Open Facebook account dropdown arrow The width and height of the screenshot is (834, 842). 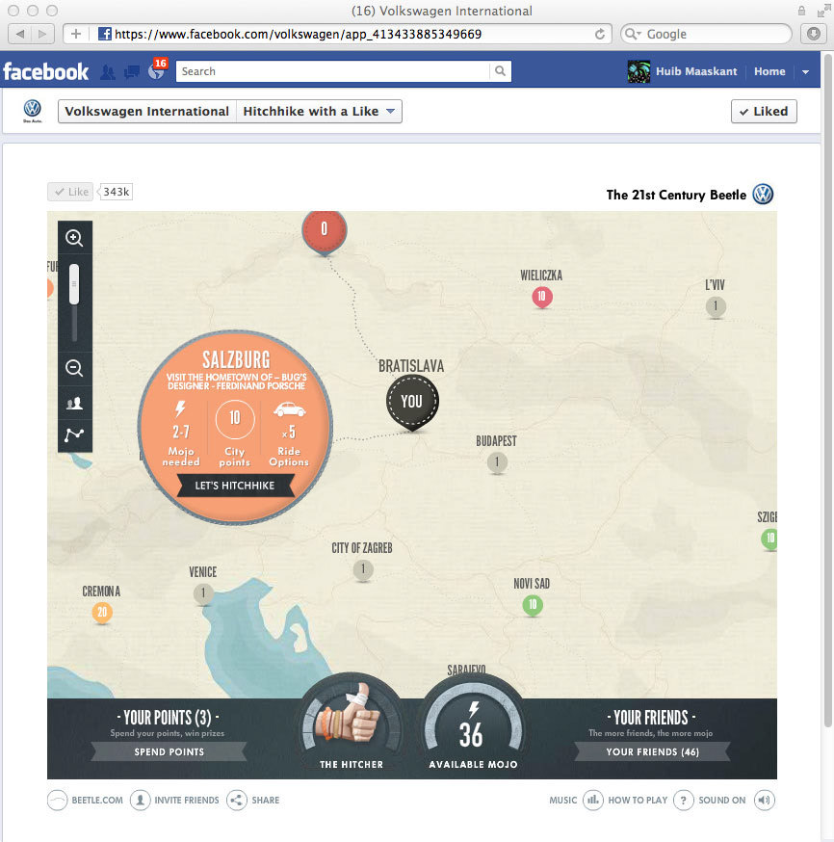pos(805,72)
